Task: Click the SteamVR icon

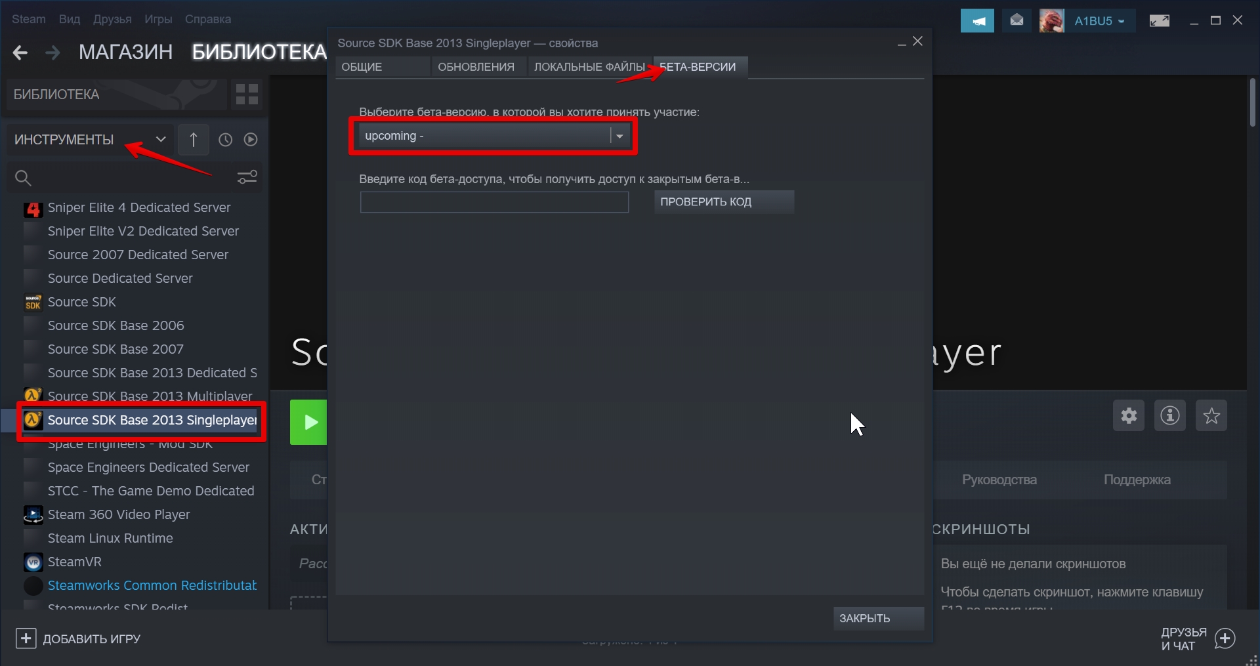Action: click(33, 562)
